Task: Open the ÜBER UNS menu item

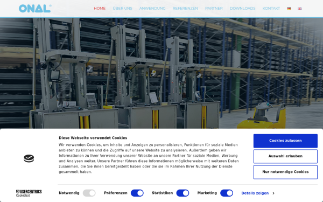Action: (122, 9)
